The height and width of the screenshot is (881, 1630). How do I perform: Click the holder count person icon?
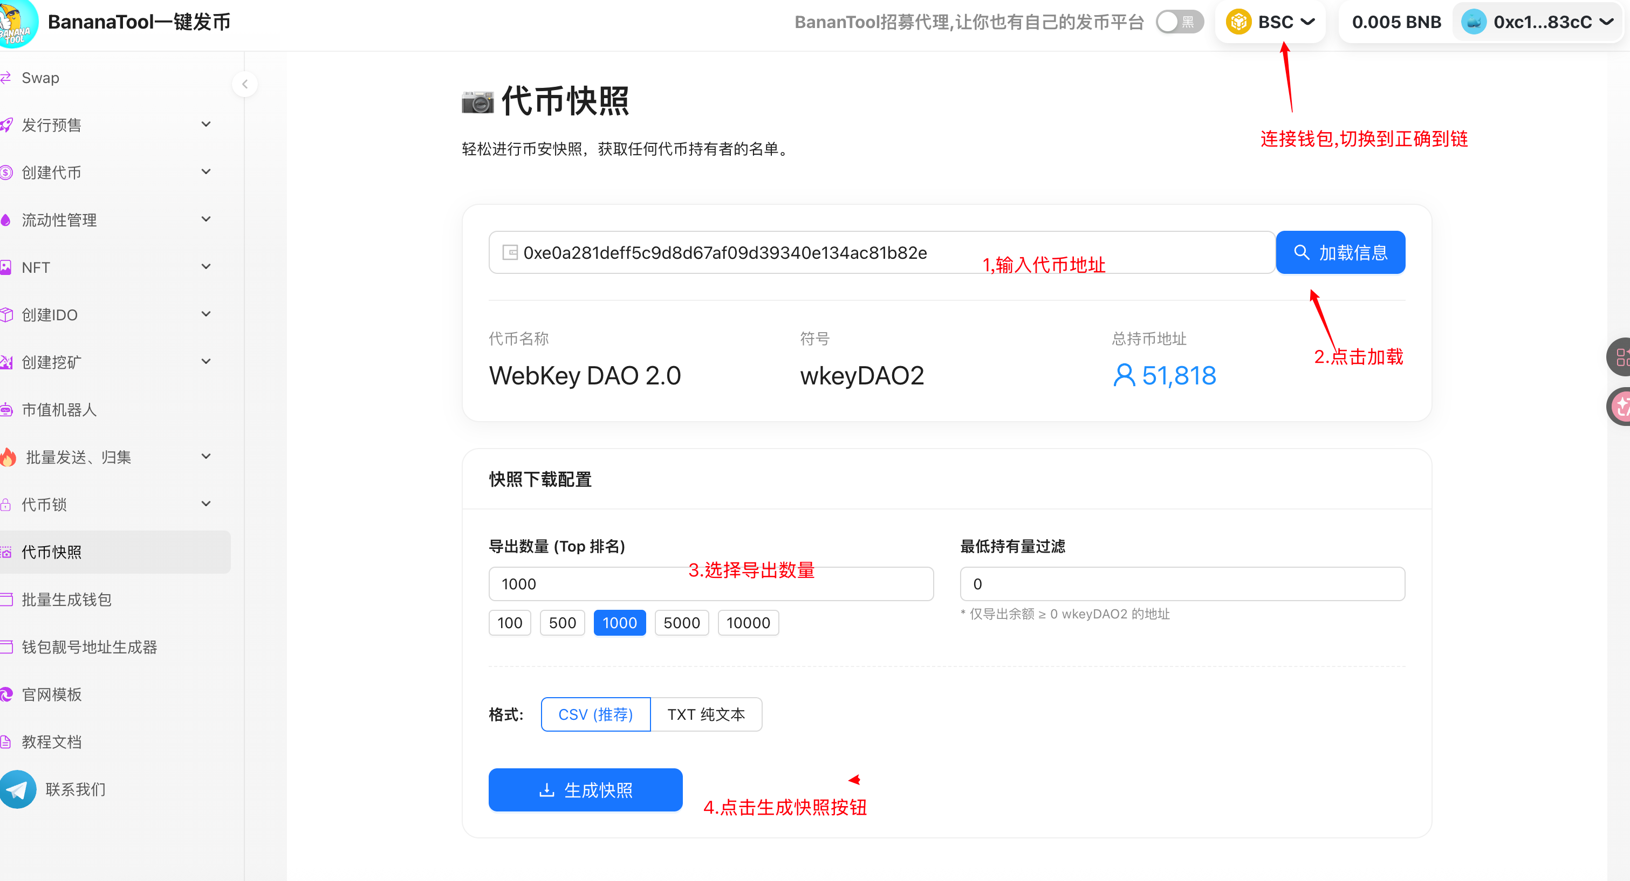coord(1124,375)
